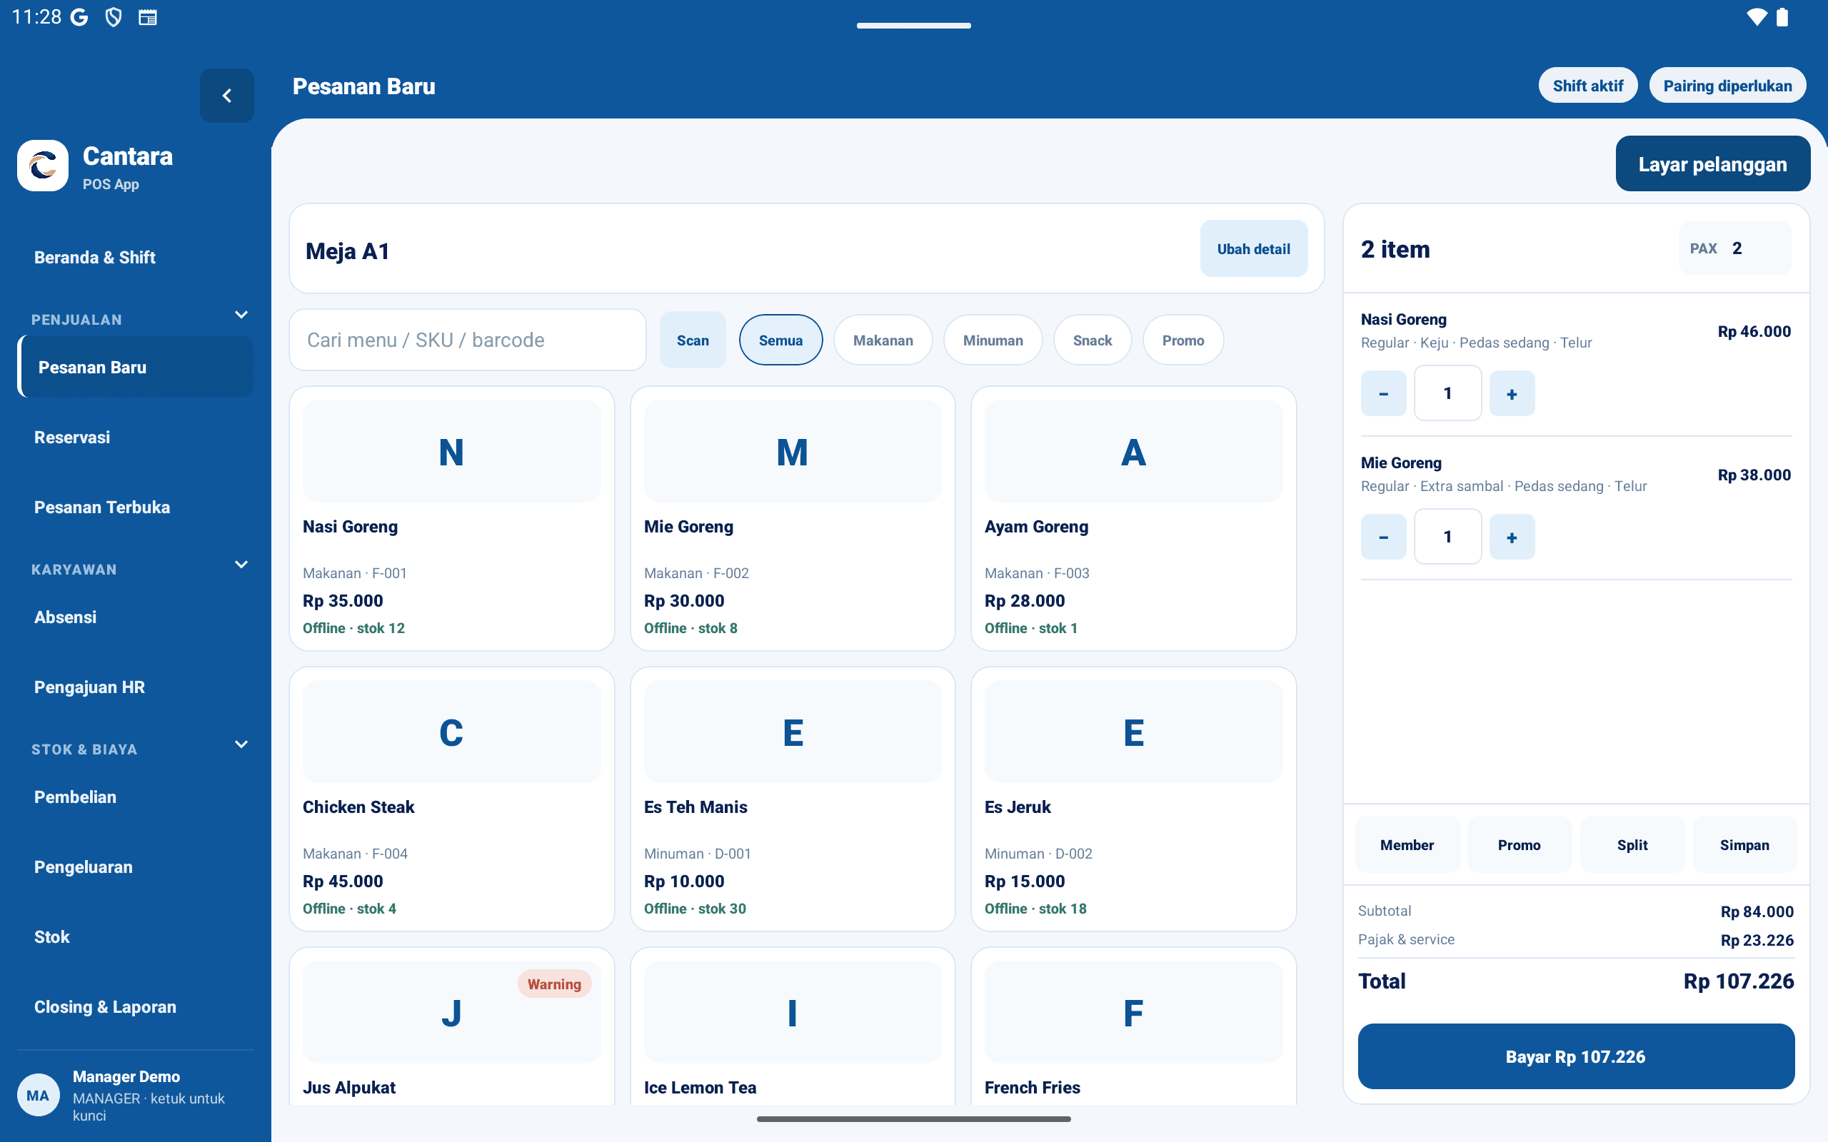Go to Reservasi page

[x=136, y=438]
